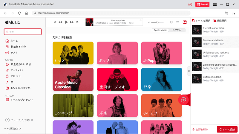Switch to Apple Music search tab

coord(160,30)
